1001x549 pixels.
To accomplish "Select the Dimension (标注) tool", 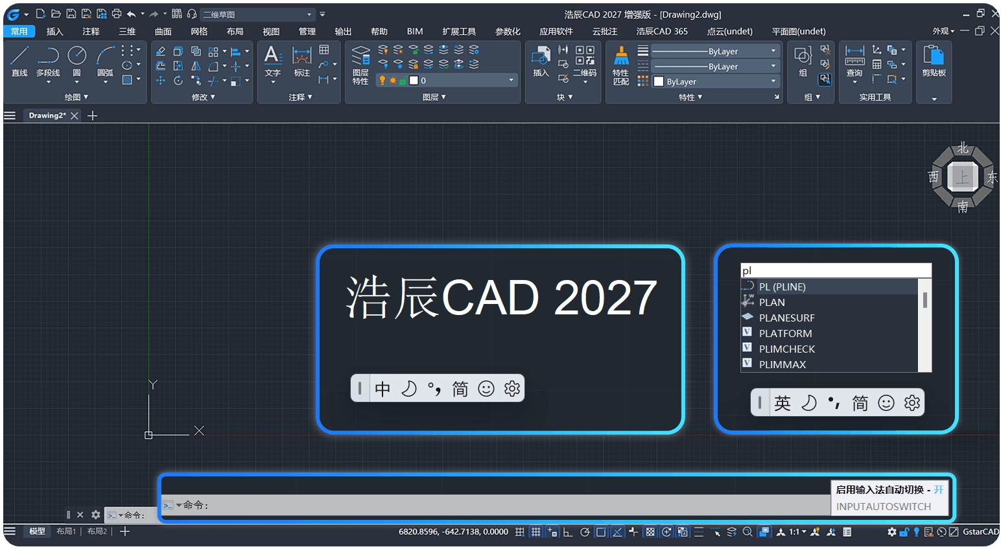I will [x=302, y=62].
